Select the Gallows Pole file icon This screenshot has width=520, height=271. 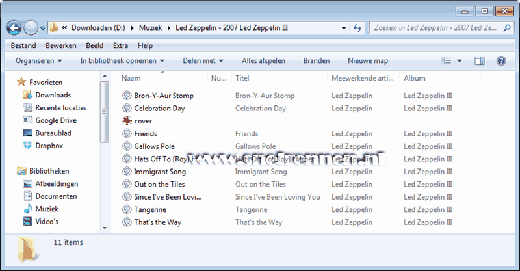pos(127,146)
